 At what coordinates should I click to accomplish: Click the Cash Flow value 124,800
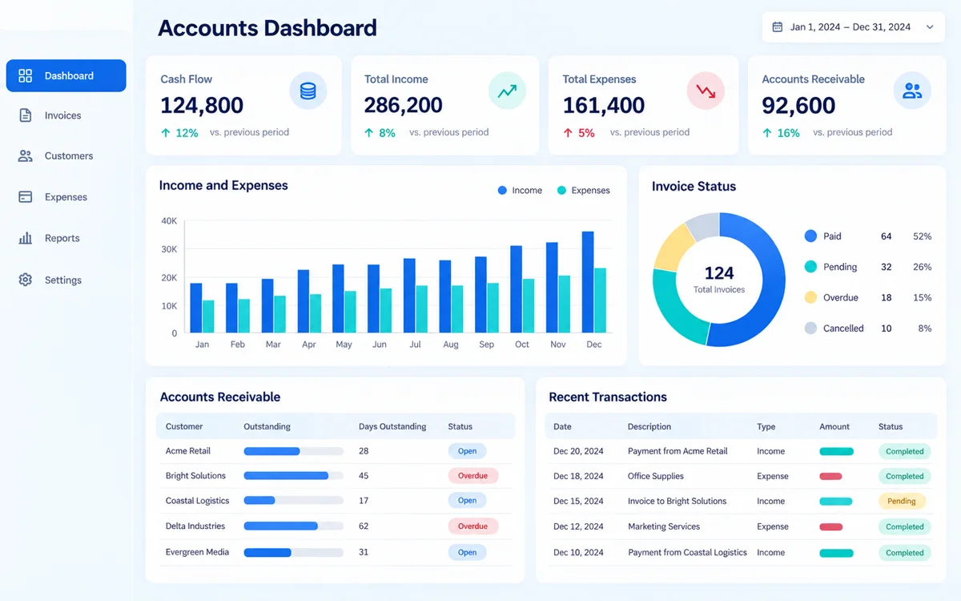(x=202, y=105)
